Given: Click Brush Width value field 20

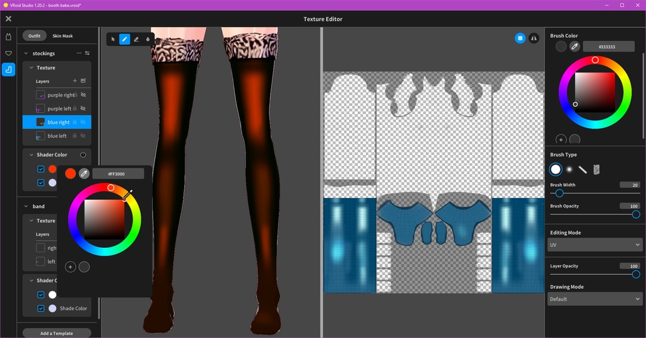Looking at the screenshot, I should [630, 185].
